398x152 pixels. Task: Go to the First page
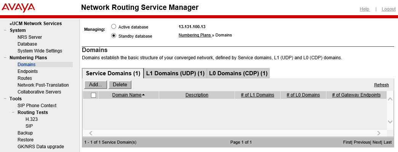(347, 142)
